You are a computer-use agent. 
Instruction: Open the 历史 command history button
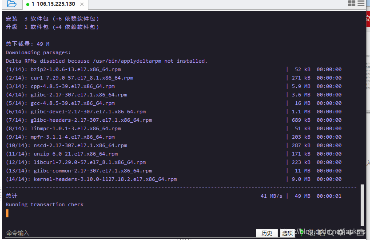coord(267,233)
